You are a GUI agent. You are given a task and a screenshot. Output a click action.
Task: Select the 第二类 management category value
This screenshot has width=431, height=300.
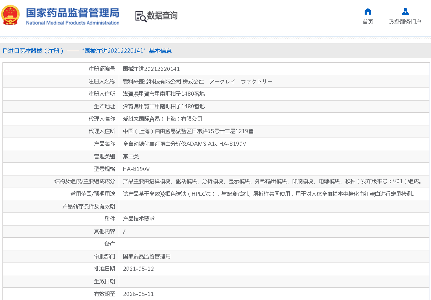pos(131,156)
